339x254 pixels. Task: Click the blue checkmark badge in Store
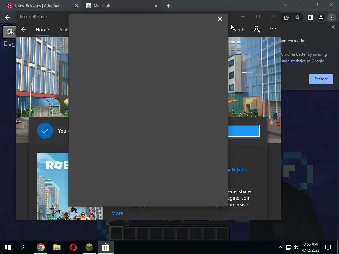[45, 131]
